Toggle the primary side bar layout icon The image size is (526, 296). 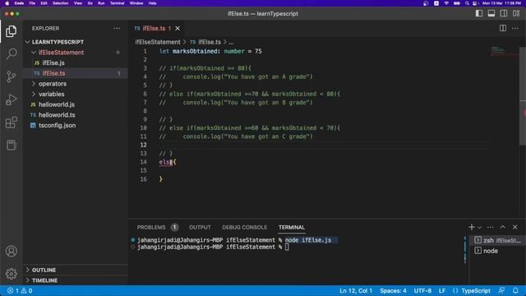click(479, 13)
